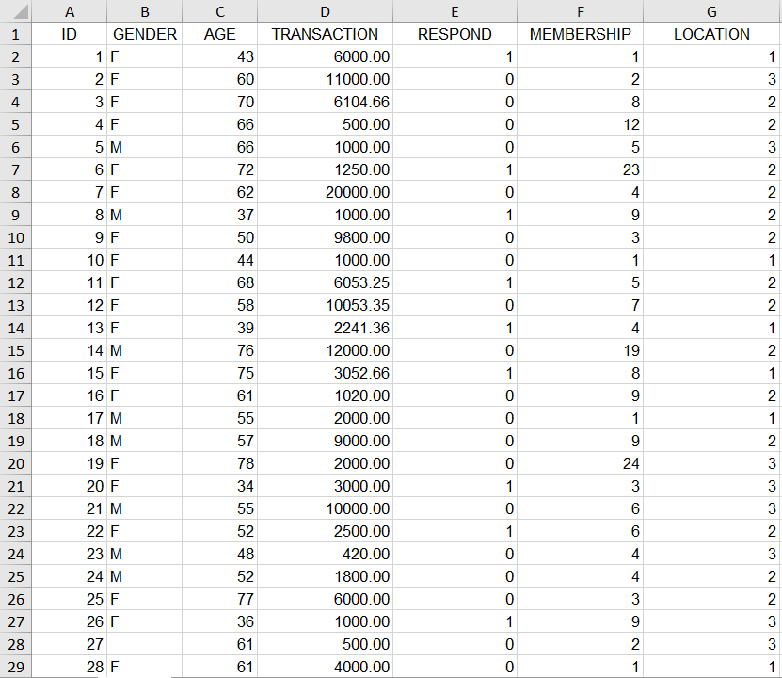
Task: Select location cell in ID 19 row
Action: (711, 463)
